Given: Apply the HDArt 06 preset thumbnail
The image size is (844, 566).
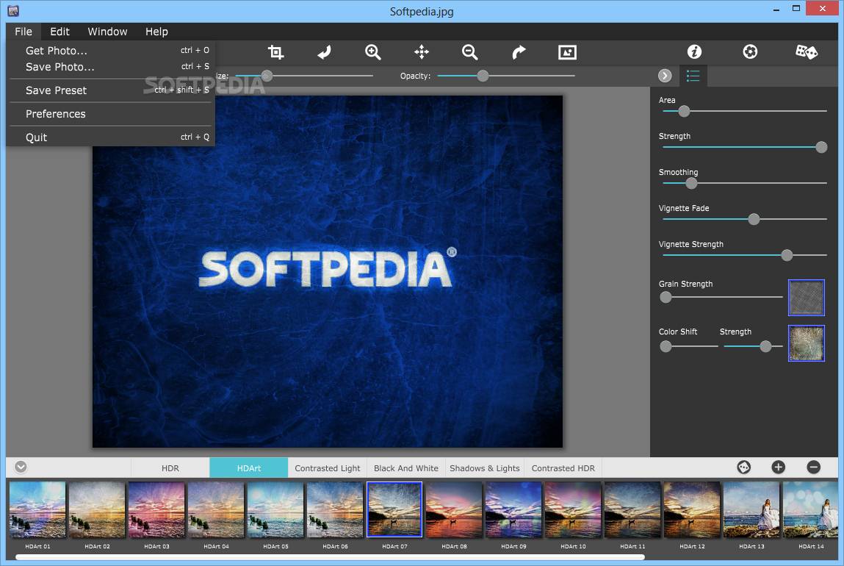Looking at the screenshot, I should click(335, 510).
